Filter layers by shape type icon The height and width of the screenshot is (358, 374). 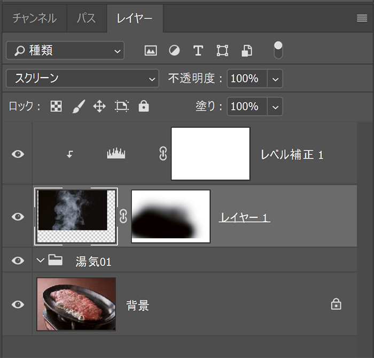(x=222, y=51)
